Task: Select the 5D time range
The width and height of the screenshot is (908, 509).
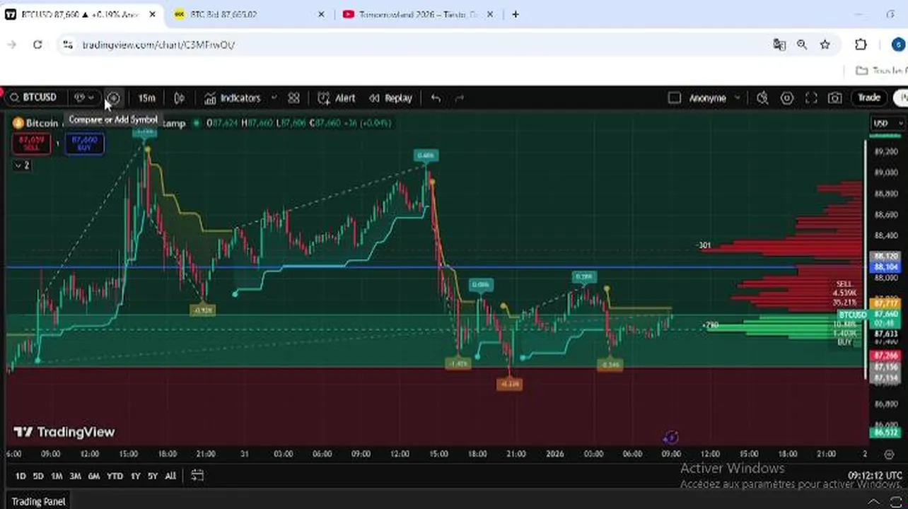Action: pos(38,476)
